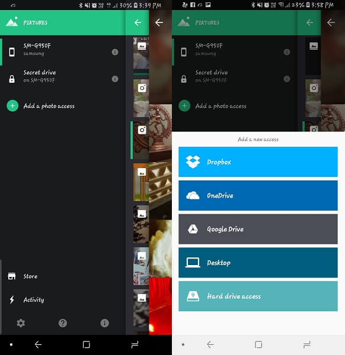Tap the home button on the right screen nav bar
This screenshot has height=355, width=345.
pos(258,344)
